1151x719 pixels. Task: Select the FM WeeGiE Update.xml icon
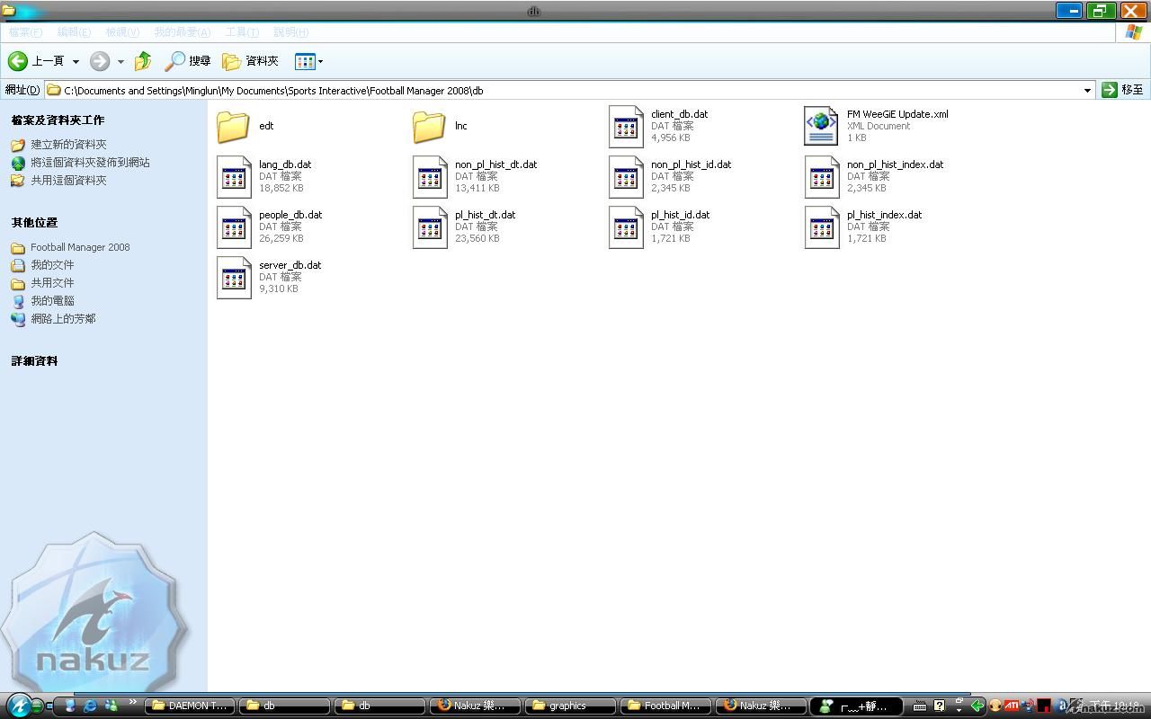pos(821,126)
